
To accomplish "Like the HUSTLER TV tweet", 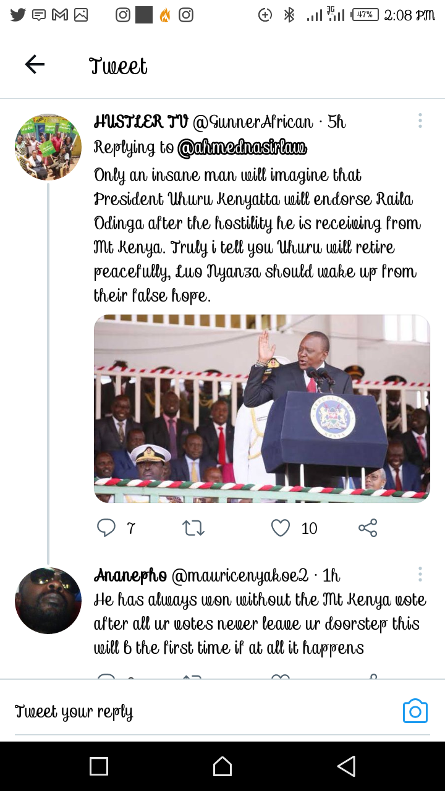I will [281, 528].
